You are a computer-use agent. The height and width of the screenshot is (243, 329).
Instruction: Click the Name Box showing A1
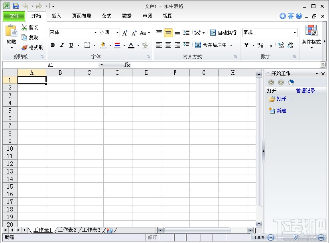51,64
